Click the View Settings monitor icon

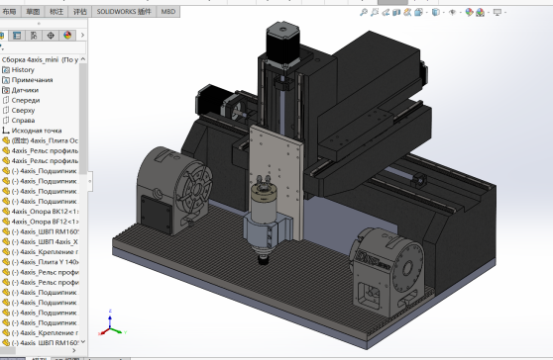(498, 12)
